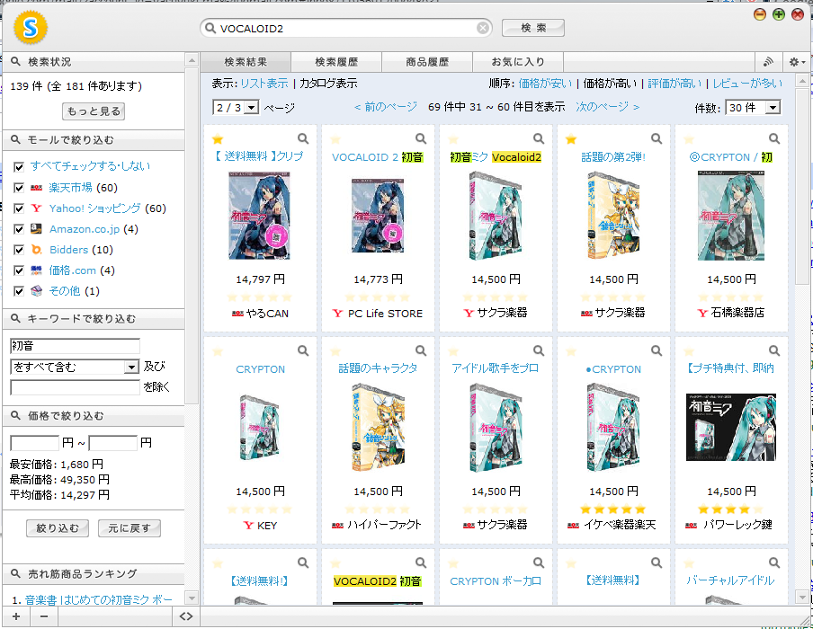813x629 pixels.
Task: Toggle favorite star on PC Life STORE card
Action: (335, 139)
